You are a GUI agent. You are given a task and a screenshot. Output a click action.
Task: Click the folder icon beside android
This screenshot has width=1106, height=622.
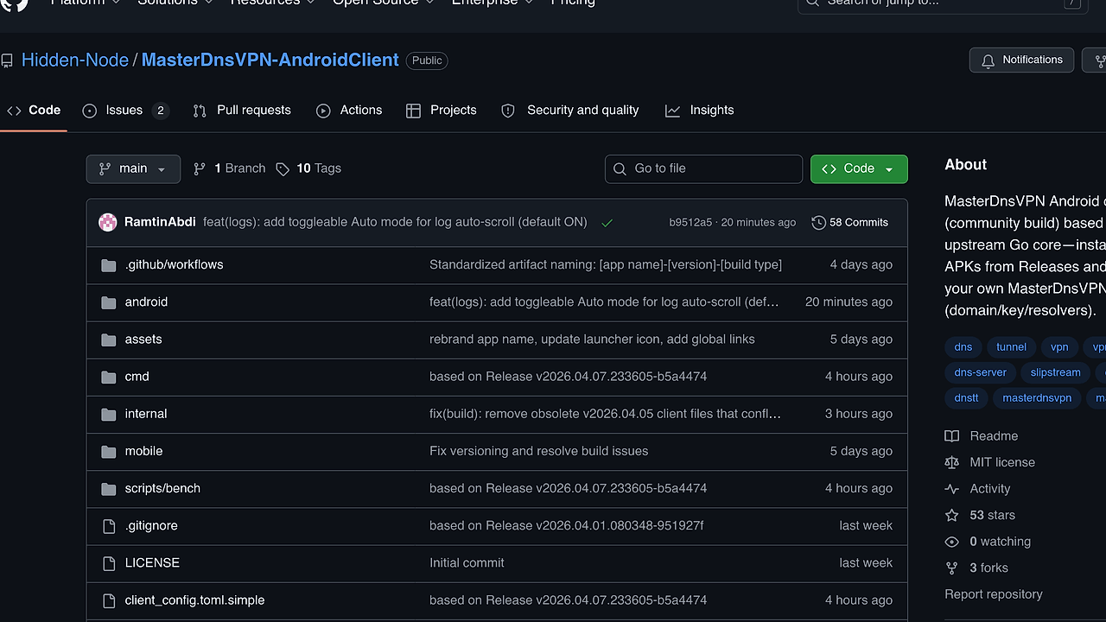109,302
